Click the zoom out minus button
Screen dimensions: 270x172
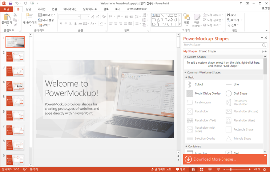224,169
